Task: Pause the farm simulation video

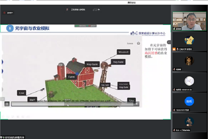Action: [x=7, y=104]
